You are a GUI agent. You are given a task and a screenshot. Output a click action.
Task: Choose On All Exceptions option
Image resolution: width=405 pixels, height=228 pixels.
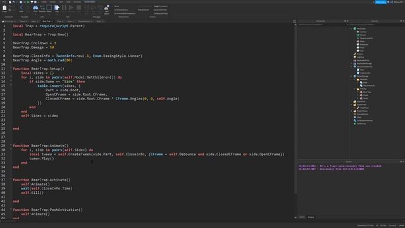(x=121, y=10)
